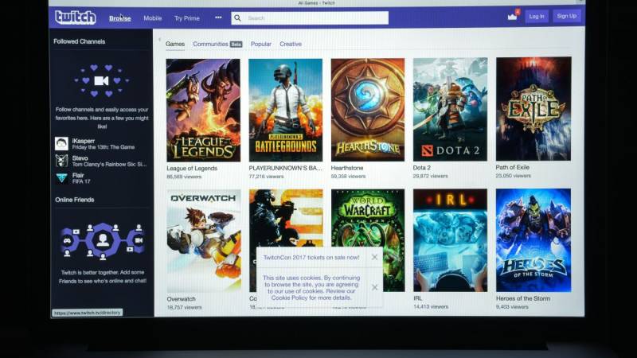This screenshot has width=637, height=358.
Task: Open Flair channel name
Action: pos(78,175)
